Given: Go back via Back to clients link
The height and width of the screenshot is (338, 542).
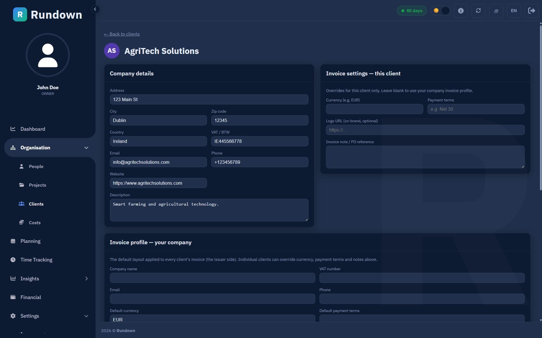Looking at the screenshot, I should tap(122, 34).
